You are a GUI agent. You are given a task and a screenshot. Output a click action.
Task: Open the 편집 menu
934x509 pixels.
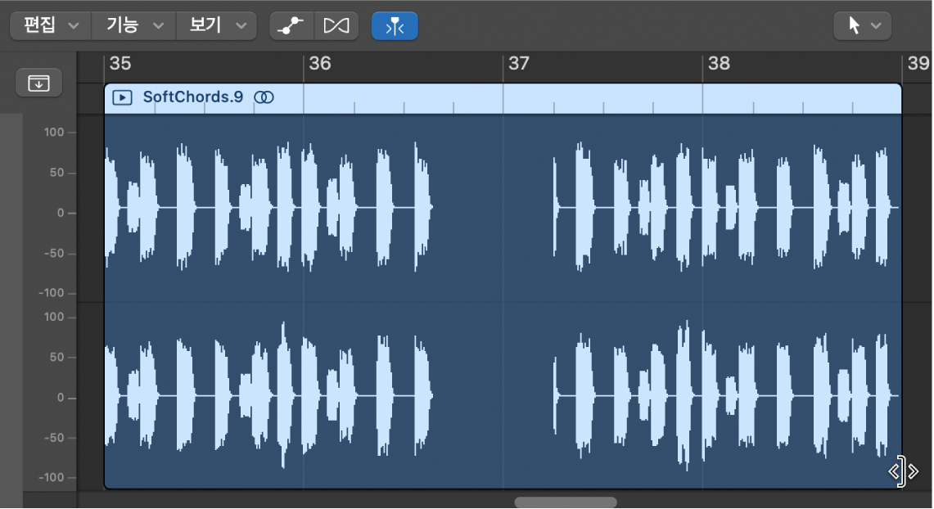coord(51,25)
